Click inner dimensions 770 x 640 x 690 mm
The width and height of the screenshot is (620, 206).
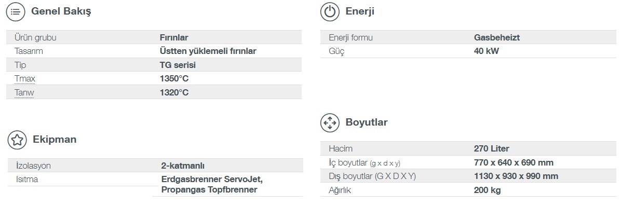[x=514, y=162]
